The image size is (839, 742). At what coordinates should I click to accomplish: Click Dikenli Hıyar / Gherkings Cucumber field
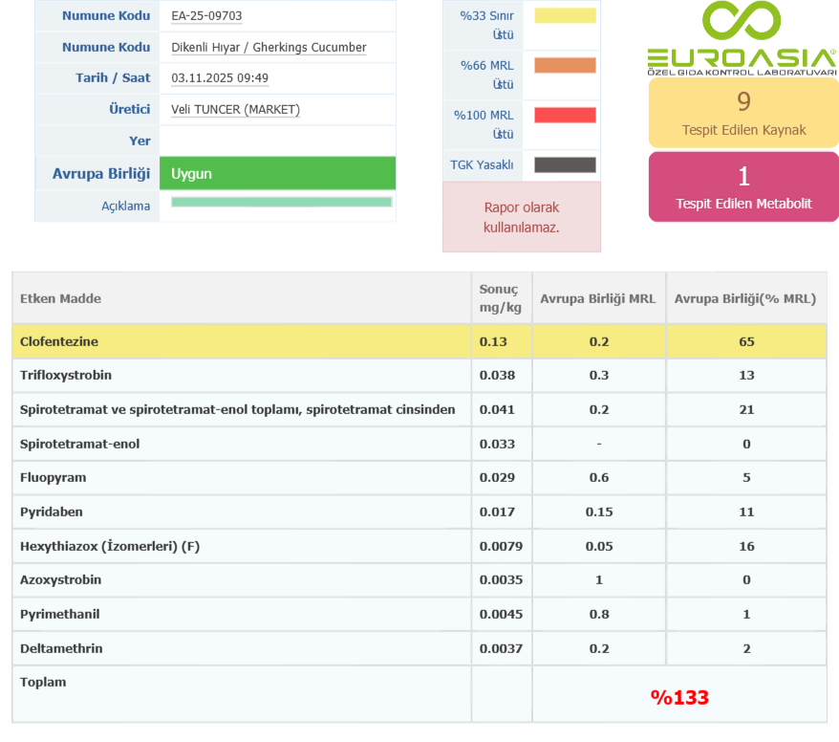click(x=269, y=48)
